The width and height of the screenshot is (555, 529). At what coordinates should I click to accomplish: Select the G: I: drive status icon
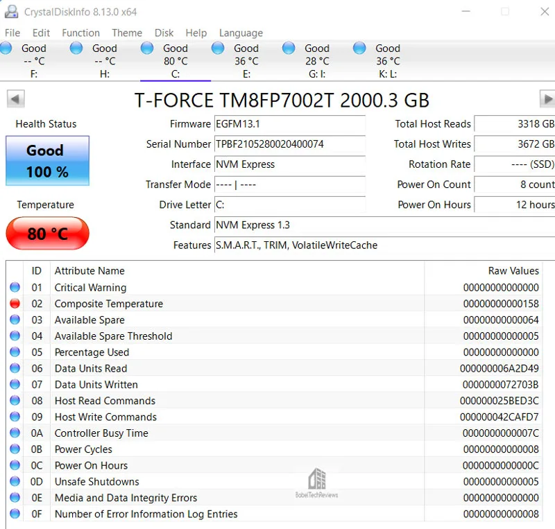pyautogui.click(x=289, y=48)
